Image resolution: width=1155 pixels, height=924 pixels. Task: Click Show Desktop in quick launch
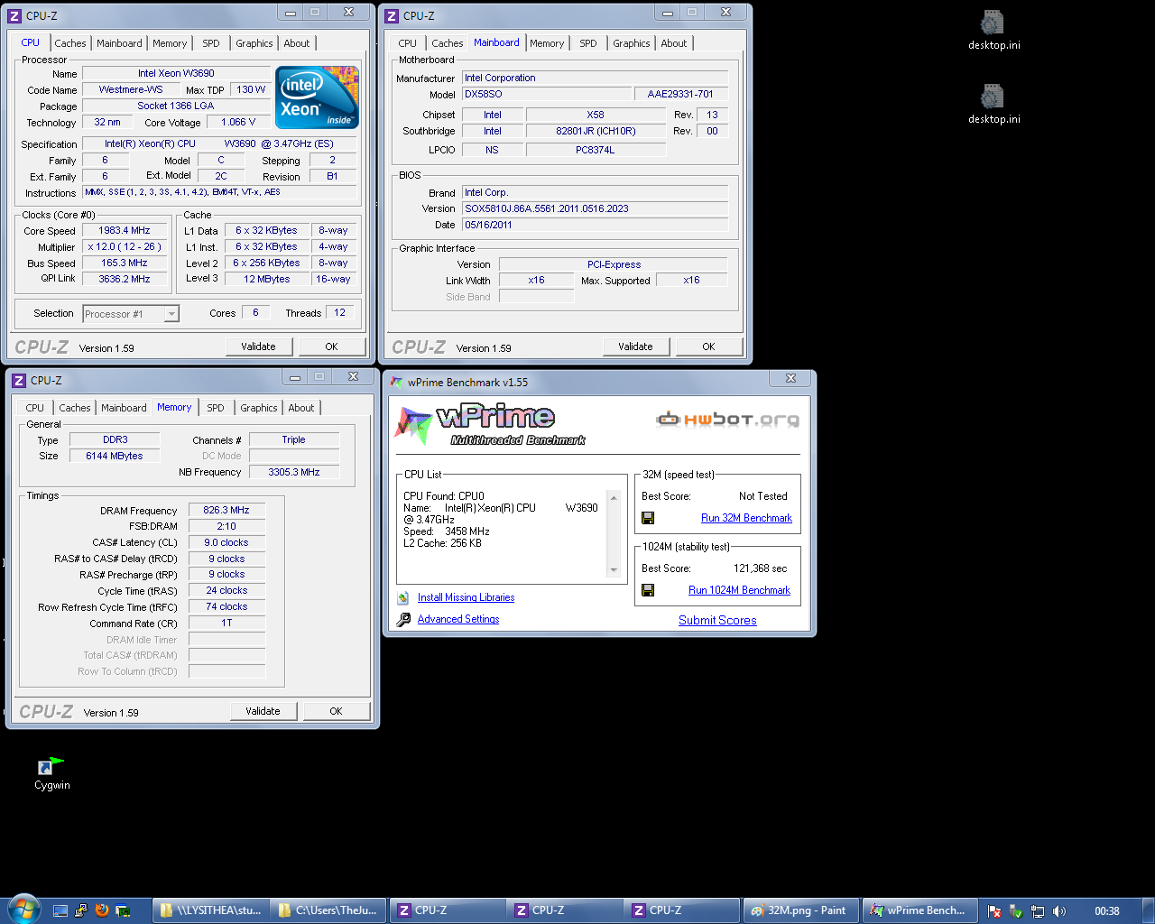(60, 910)
